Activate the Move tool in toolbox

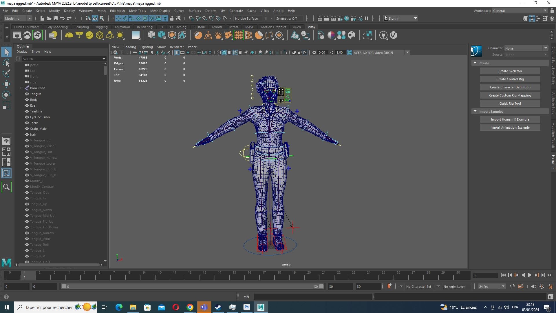pos(6,84)
